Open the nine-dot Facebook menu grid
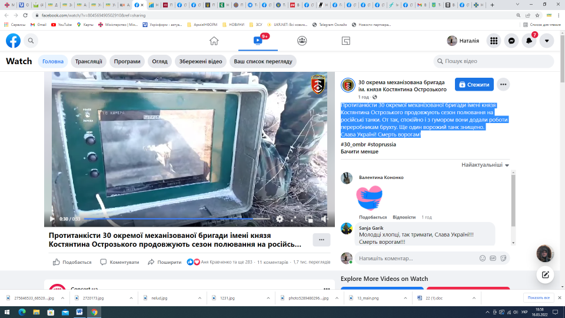This screenshot has width=565, height=318. click(x=494, y=41)
